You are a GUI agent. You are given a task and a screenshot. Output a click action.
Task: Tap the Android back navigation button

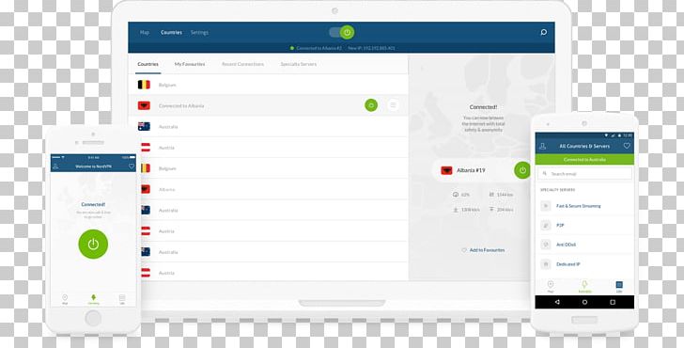557,302
